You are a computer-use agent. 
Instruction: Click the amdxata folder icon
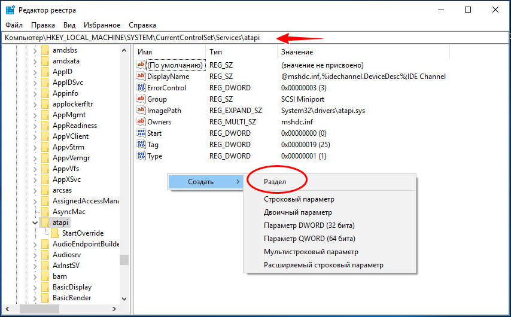click(45, 61)
